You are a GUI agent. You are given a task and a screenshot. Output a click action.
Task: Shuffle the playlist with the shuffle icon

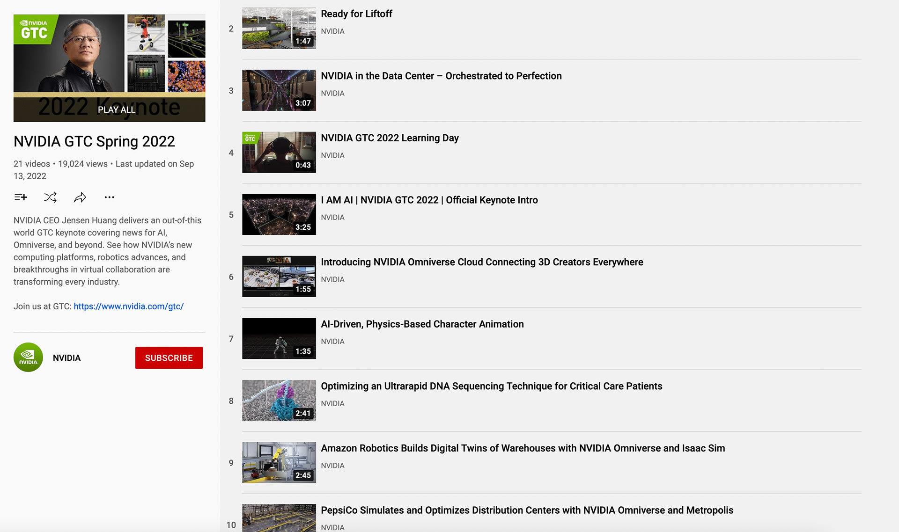50,197
